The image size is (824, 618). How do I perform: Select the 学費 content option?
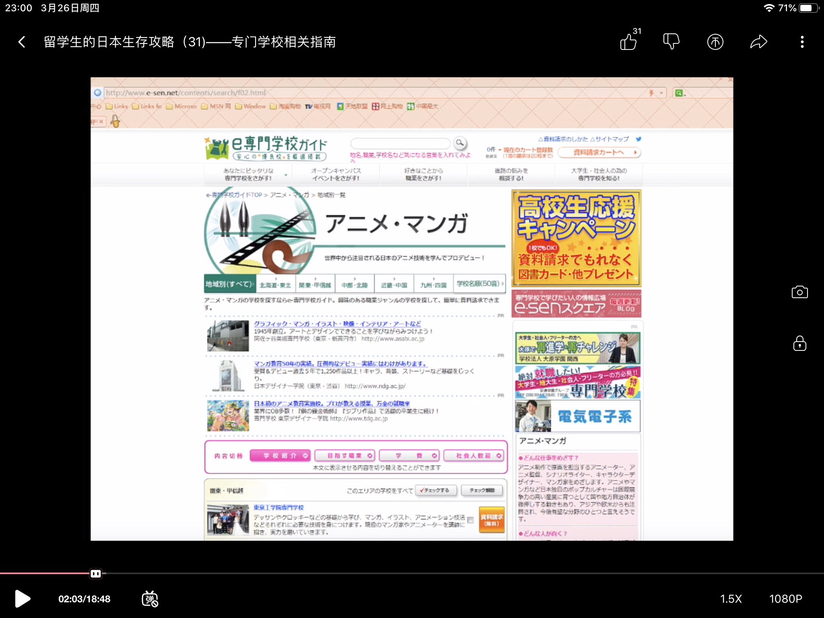[409, 455]
